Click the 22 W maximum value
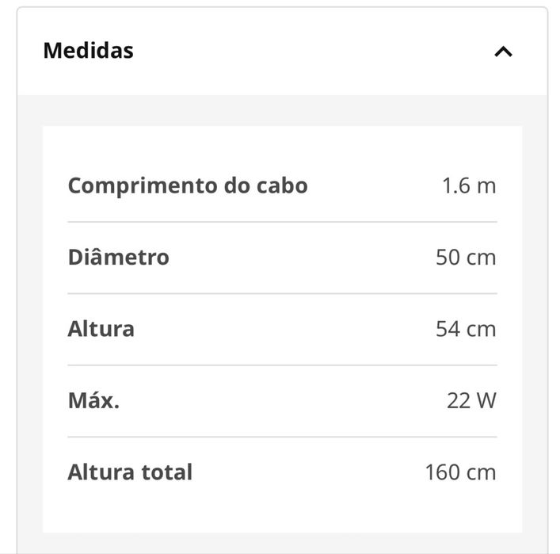 click(x=471, y=401)
